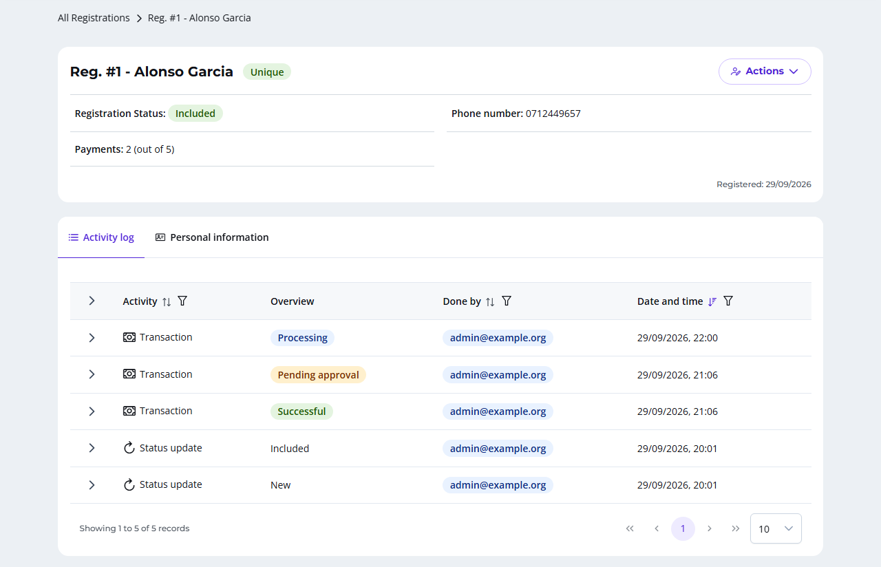
Task: Click the Showing 1 to 5 of 5 records text
Action: coord(134,528)
